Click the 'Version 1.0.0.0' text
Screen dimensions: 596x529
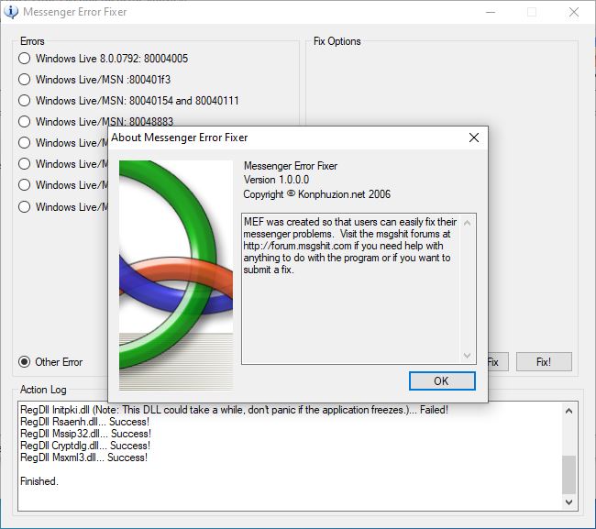[276, 180]
